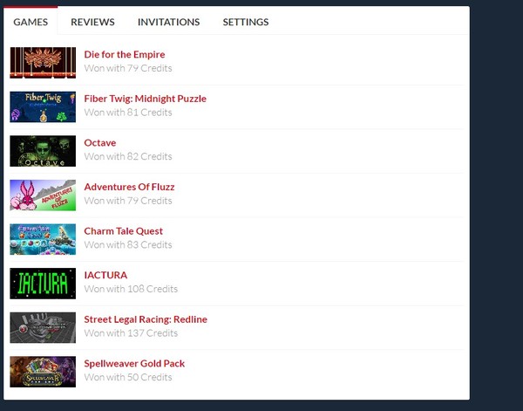This screenshot has height=411, width=523.
Task: Open Fiber Twig: Midnight Puzzle title link
Action: tap(145, 99)
